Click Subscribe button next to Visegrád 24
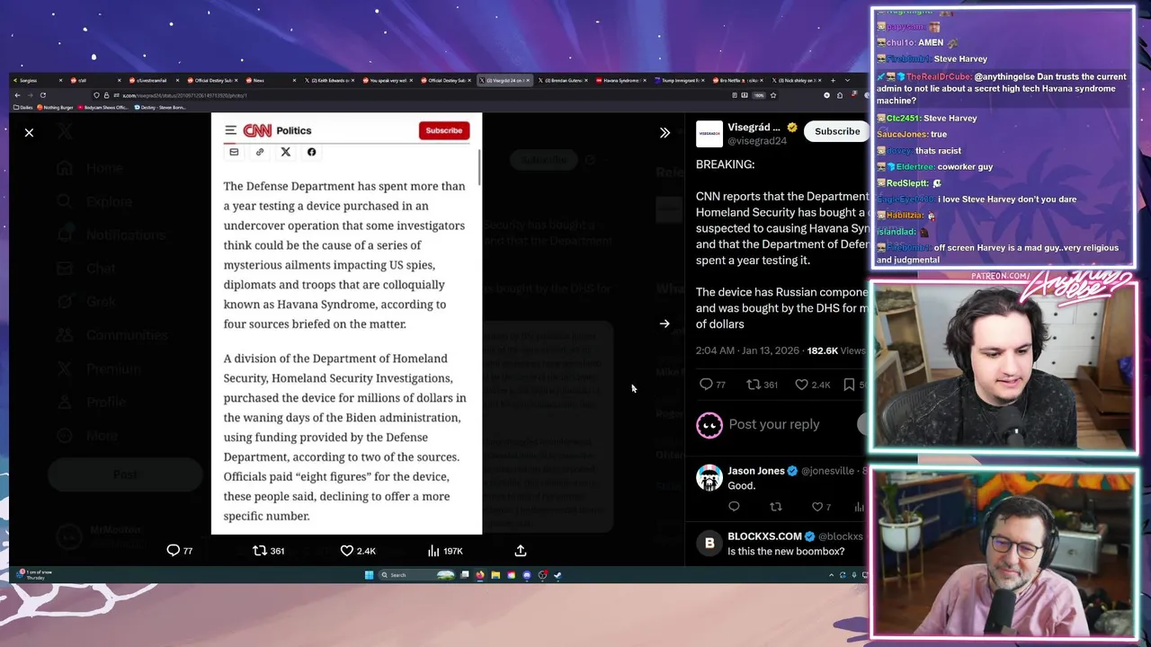The width and height of the screenshot is (1151, 647). (837, 131)
